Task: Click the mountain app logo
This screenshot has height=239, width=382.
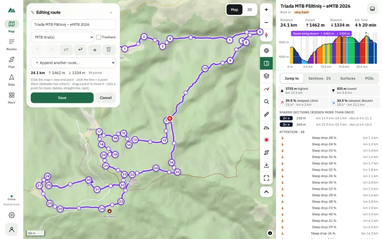Action: [x=11, y=10]
